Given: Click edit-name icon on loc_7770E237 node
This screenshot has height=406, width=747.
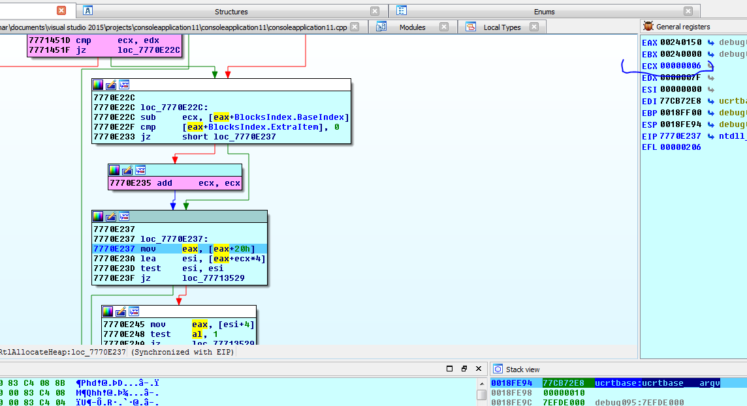Looking at the screenshot, I should click(x=111, y=216).
